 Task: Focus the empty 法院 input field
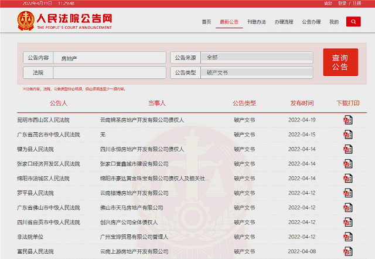[110, 73]
